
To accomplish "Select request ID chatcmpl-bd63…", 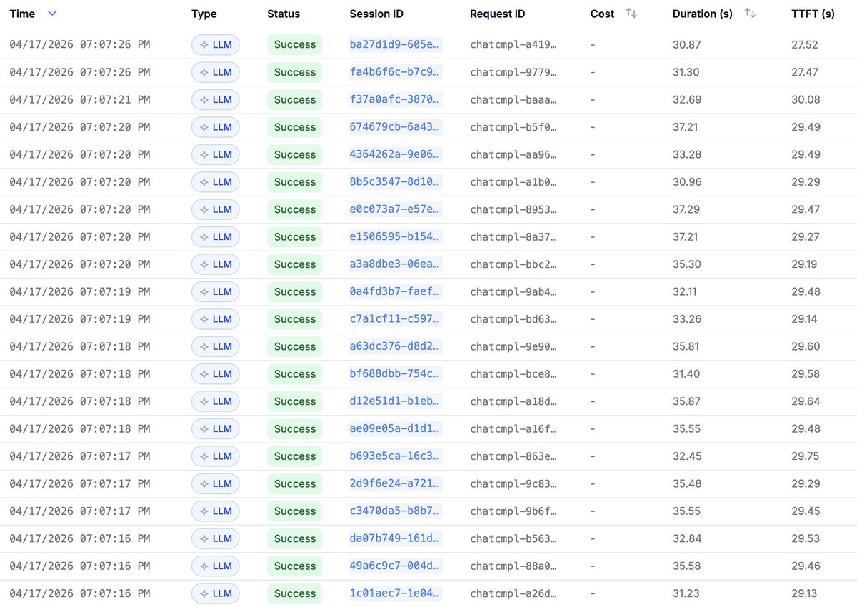I will tap(513, 319).
